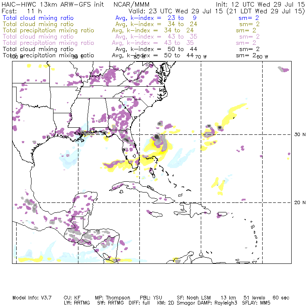The image size is (307, 307).
Task: Click the KM: 2D Smagor label
Action: pos(177,303)
